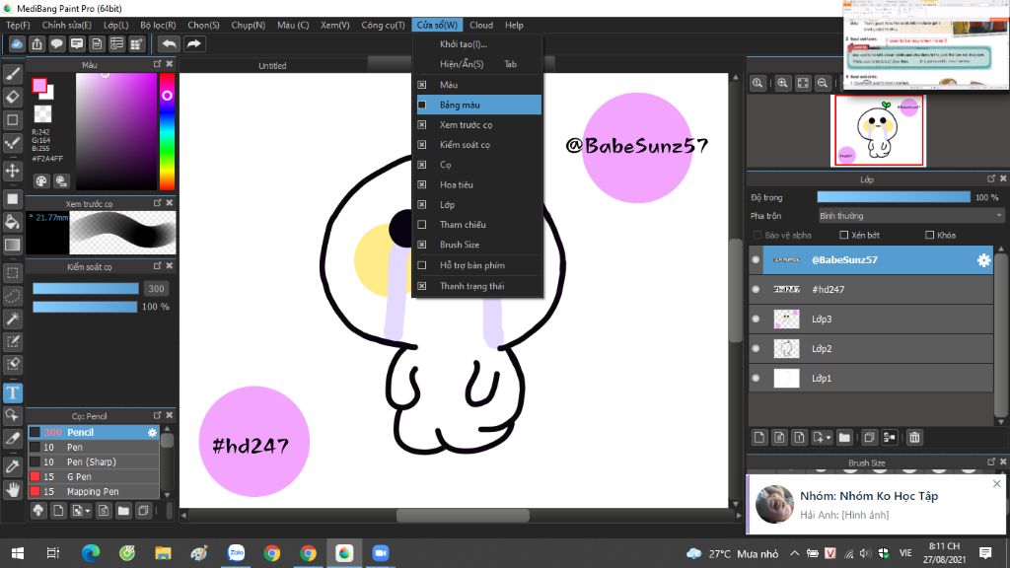Select the Hand pan tool
This screenshot has width=1010, height=568.
pos(12,490)
